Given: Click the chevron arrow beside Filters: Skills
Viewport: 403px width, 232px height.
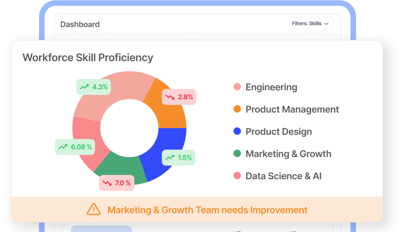Looking at the screenshot, I should tap(326, 24).
